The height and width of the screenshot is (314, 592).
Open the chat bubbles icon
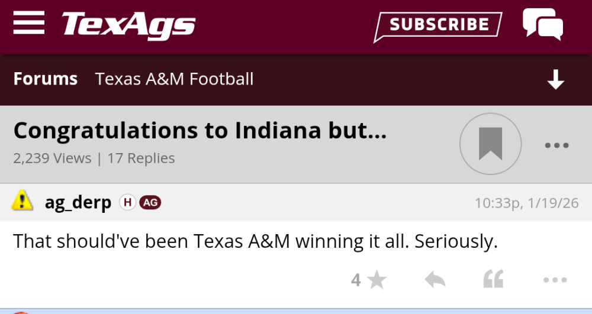click(542, 24)
